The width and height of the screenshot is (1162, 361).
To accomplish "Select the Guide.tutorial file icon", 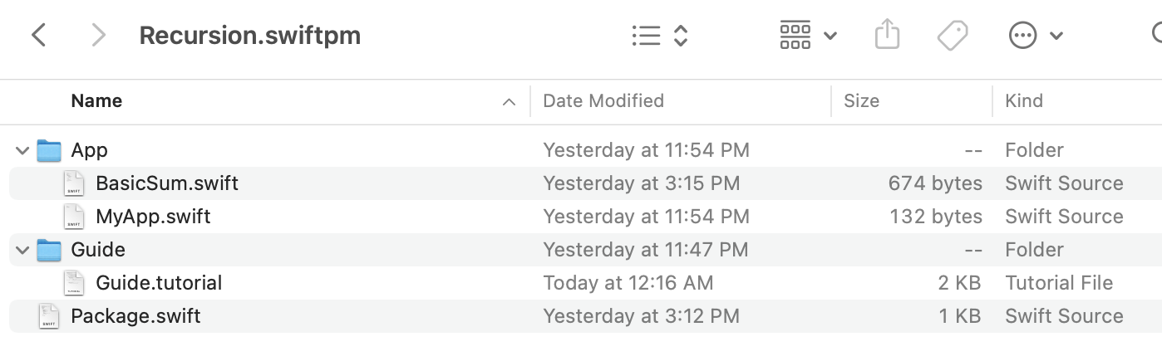I will click(74, 283).
